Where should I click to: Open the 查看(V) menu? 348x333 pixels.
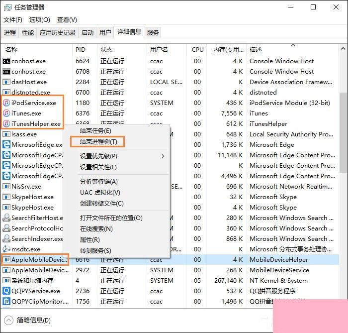(x=67, y=20)
